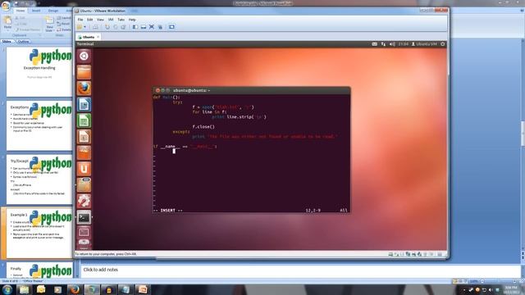Click the VMware power/library toolbar icon
Screen dimensions: 525x295
(80, 27)
